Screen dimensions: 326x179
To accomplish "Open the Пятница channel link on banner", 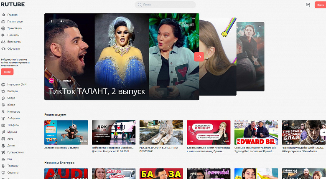I will [x=64, y=81].
